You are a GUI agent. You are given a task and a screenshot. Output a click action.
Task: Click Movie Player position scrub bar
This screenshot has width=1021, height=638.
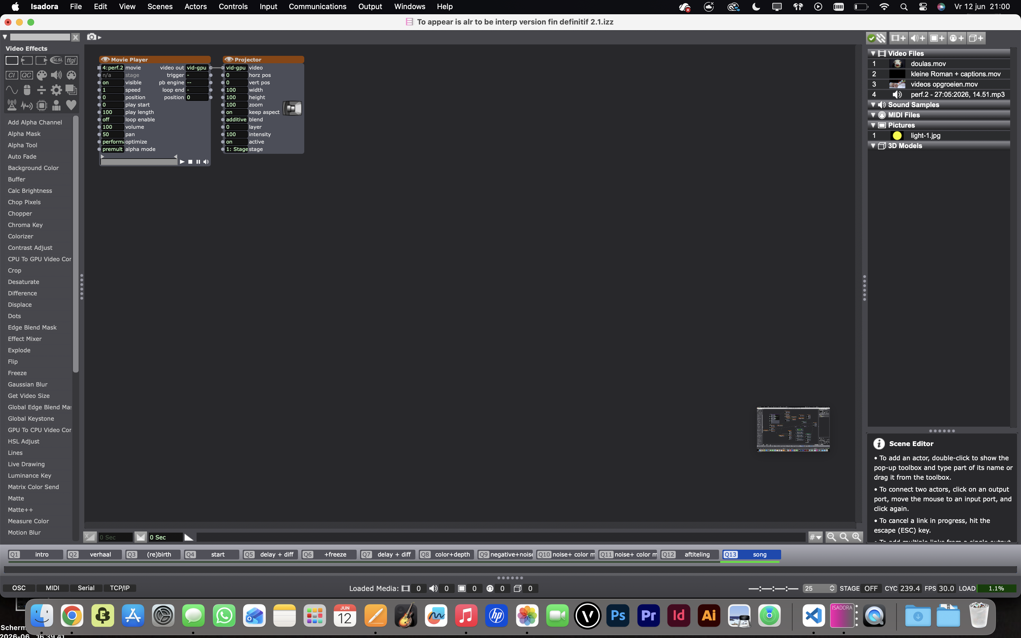(139, 161)
